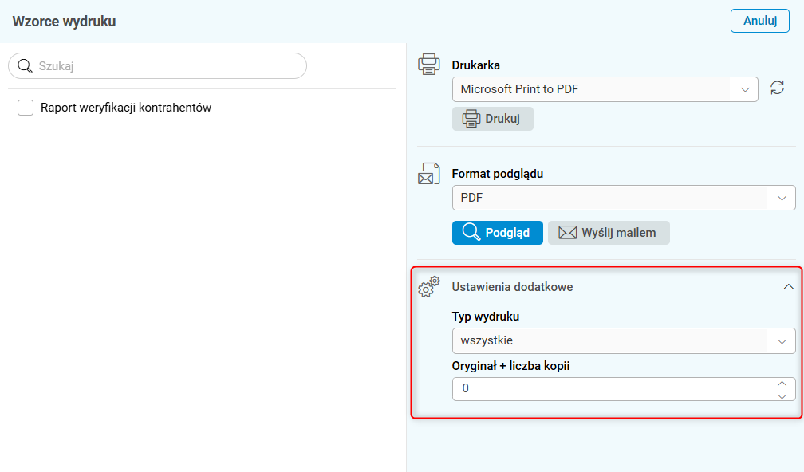The image size is (804, 472).
Task: Send the printout via Wyślij mailem
Action: pyautogui.click(x=609, y=233)
